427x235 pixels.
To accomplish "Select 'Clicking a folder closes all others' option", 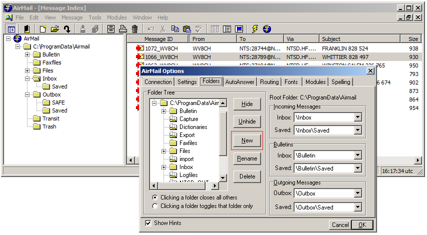I will coord(155,197).
